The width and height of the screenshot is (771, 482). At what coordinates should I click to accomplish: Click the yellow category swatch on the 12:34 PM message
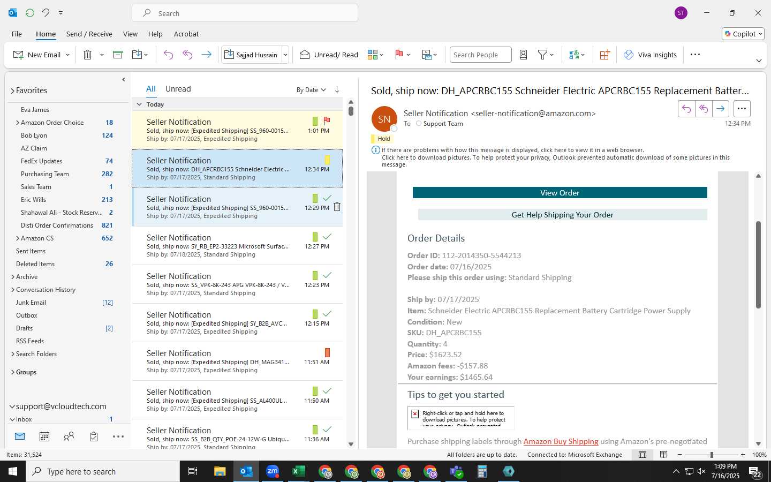327,160
